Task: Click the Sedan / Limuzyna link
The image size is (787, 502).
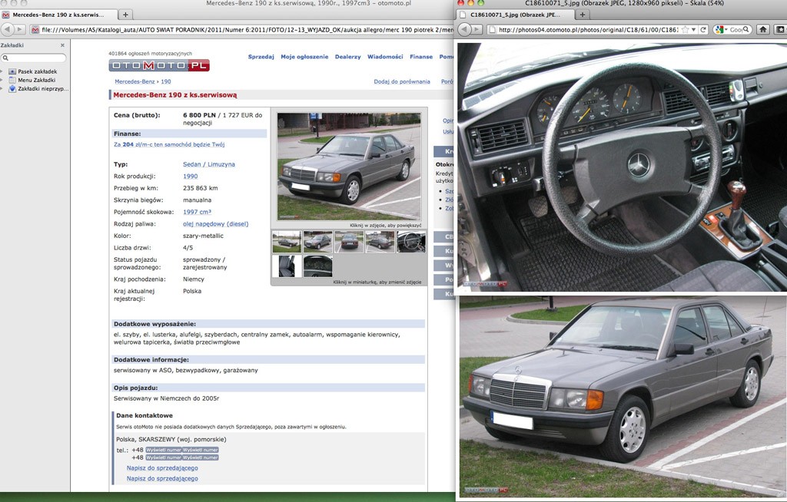Action: coord(208,164)
